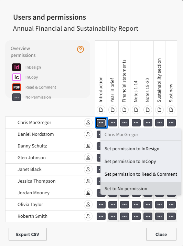Click the user icon next to Chris MacGregor
The height and width of the screenshot is (246, 183).
click(x=88, y=122)
